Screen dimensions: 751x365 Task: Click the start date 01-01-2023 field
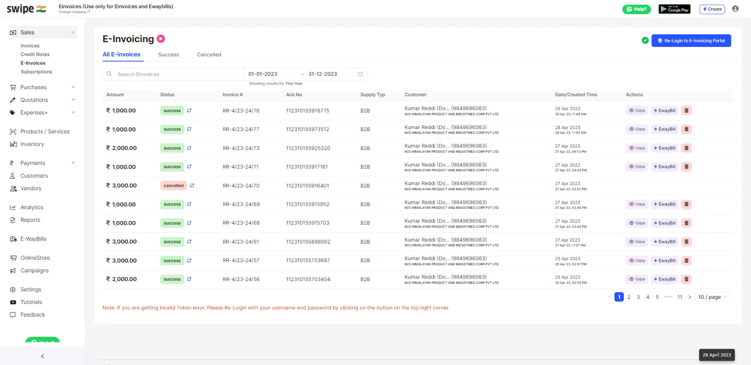[263, 74]
